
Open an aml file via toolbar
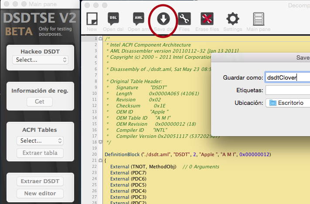pos(138,19)
